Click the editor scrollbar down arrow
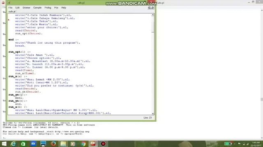 pyautogui.click(x=152, y=114)
